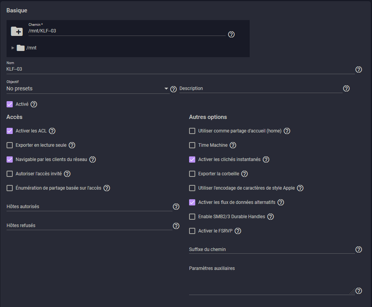Expand the /mnt folder tree node
372x307 pixels.
pyautogui.click(x=13, y=48)
